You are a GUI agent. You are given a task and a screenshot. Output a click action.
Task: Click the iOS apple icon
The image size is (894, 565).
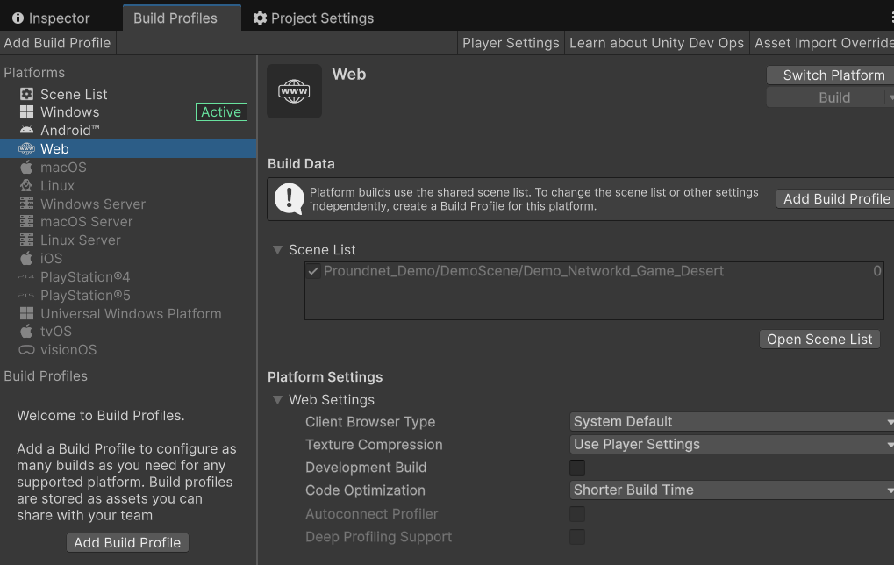(x=26, y=258)
